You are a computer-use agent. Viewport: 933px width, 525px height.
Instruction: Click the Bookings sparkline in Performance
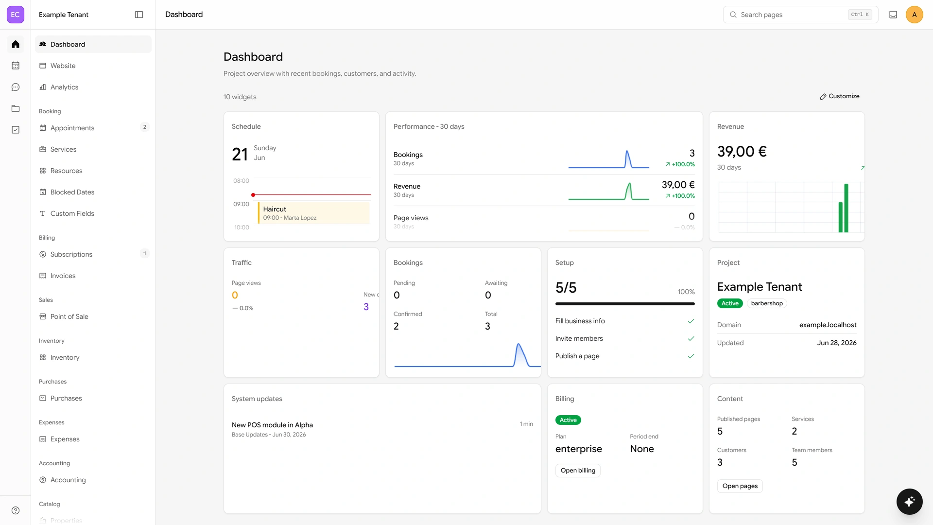click(609, 159)
